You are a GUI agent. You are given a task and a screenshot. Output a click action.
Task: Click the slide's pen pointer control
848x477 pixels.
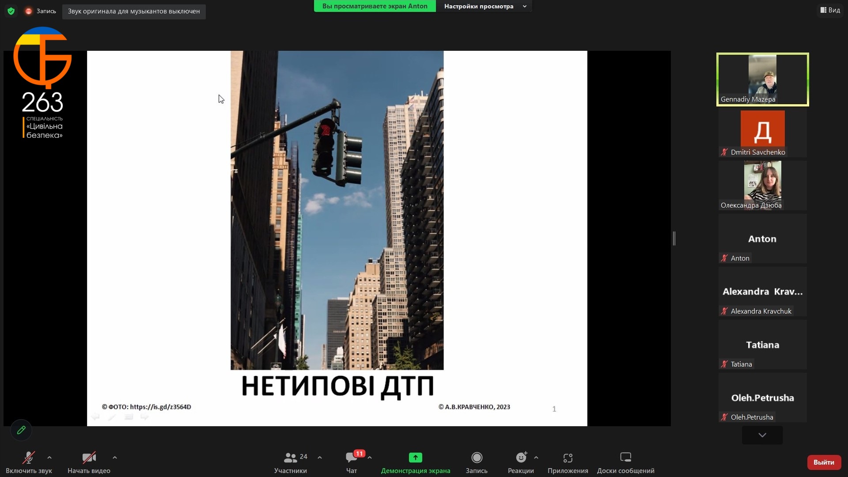click(x=112, y=416)
